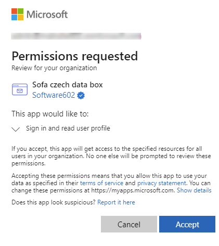Click the Review for your organization subtitle
The width and height of the screenshot is (219, 246).
pyautogui.click(x=54, y=68)
